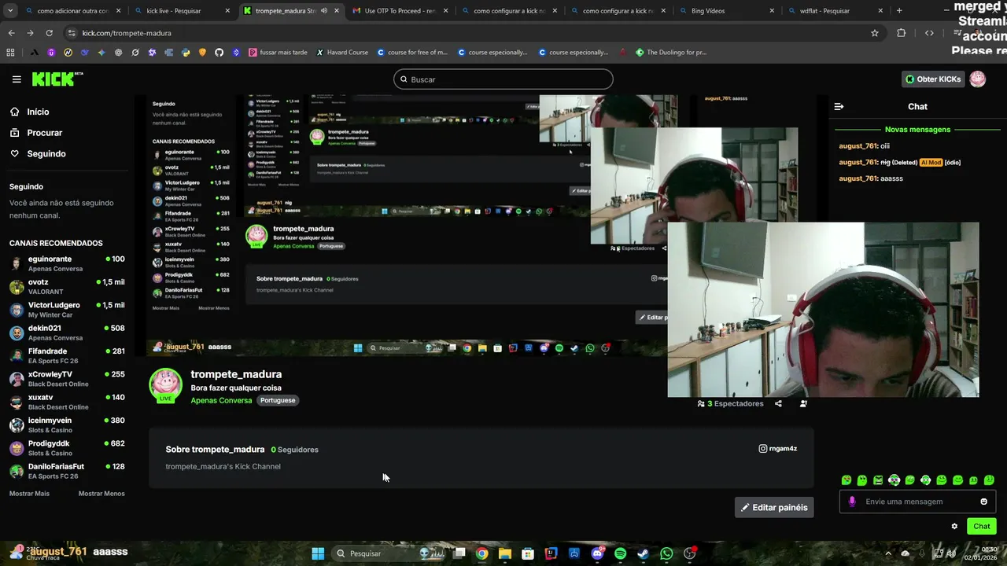Screen dimensions: 1007x566
Task: Switch to the 'wdflat - Pesquisar' tab
Action: point(834,11)
